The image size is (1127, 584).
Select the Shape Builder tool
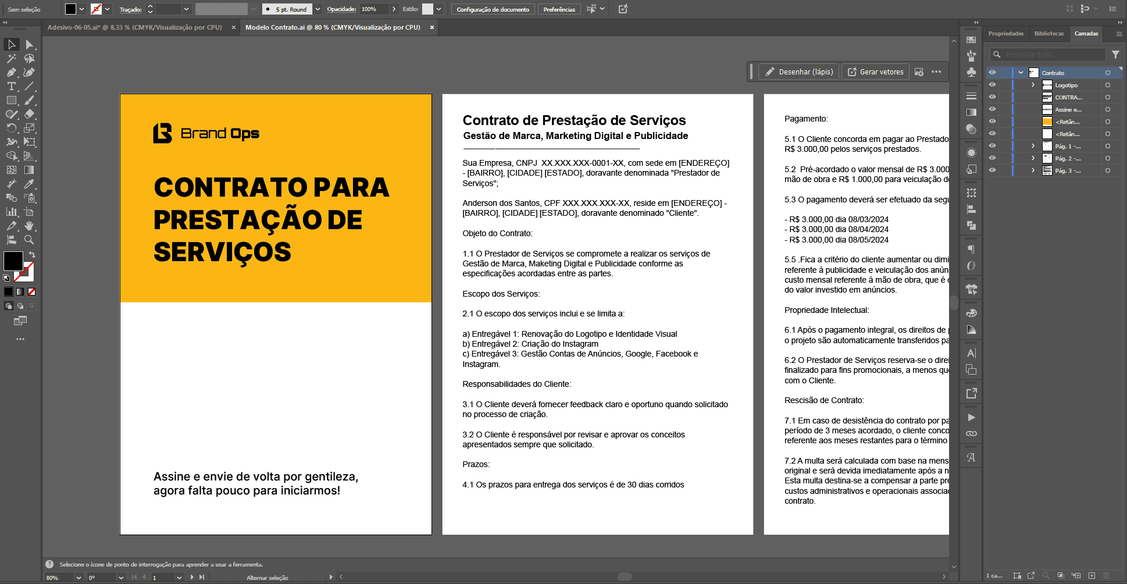pos(12,156)
